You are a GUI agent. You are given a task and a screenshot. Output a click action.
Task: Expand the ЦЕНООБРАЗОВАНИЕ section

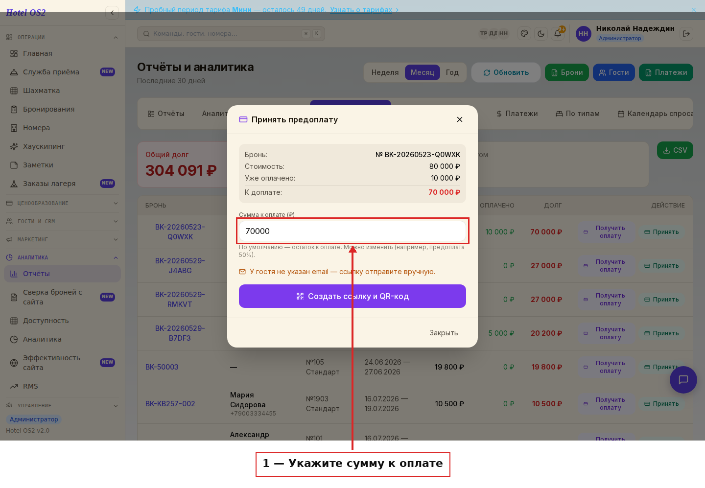62,203
